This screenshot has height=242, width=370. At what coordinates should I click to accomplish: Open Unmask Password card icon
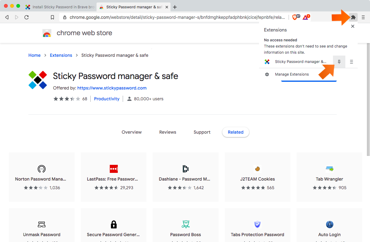[42, 224]
